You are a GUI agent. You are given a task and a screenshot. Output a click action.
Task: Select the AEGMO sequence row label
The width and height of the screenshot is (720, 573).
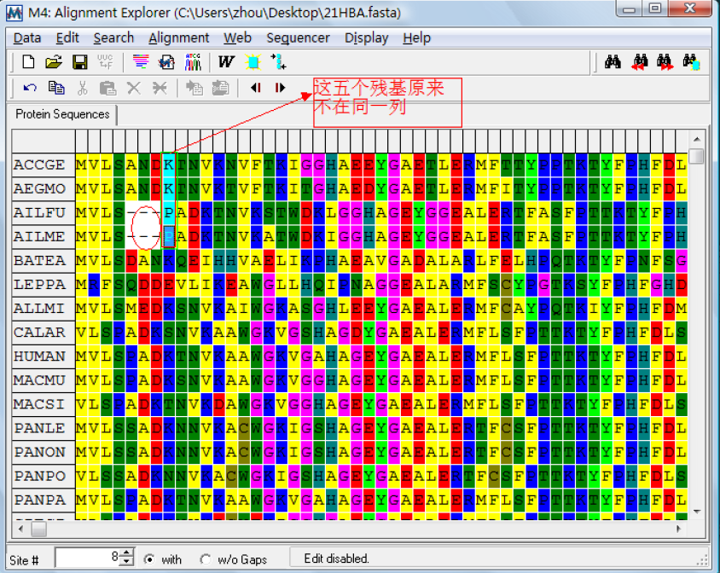(44, 188)
